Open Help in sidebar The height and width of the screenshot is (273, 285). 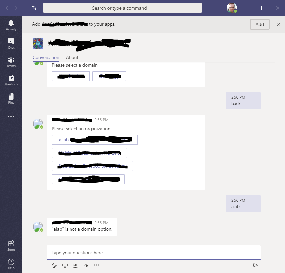click(x=11, y=264)
